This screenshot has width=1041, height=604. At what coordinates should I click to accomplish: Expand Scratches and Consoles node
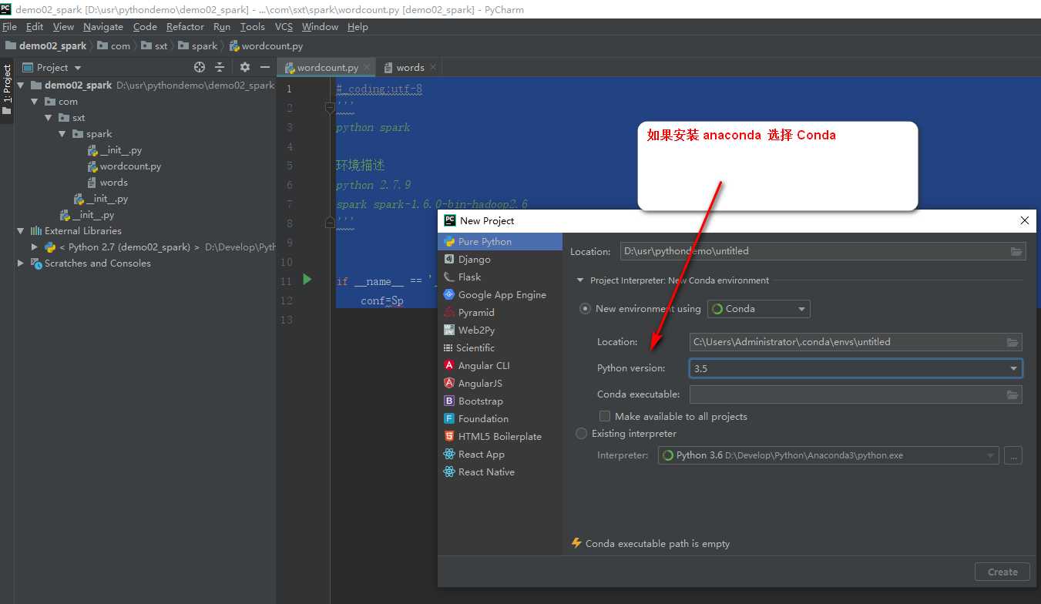(x=22, y=263)
